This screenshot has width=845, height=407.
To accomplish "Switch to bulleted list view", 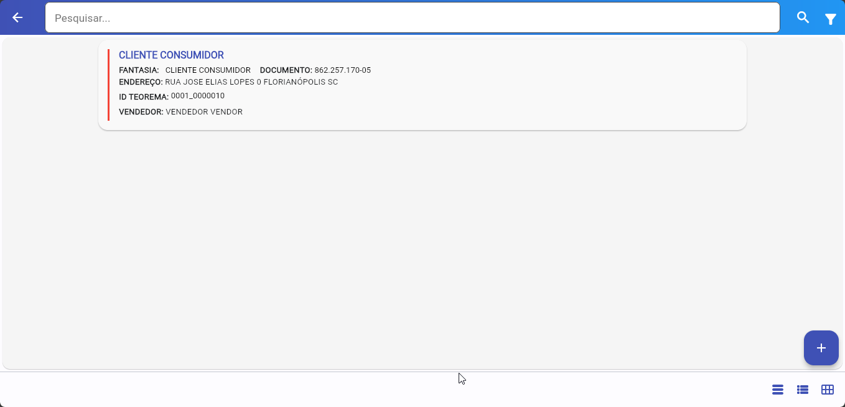I will coord(803,390).
